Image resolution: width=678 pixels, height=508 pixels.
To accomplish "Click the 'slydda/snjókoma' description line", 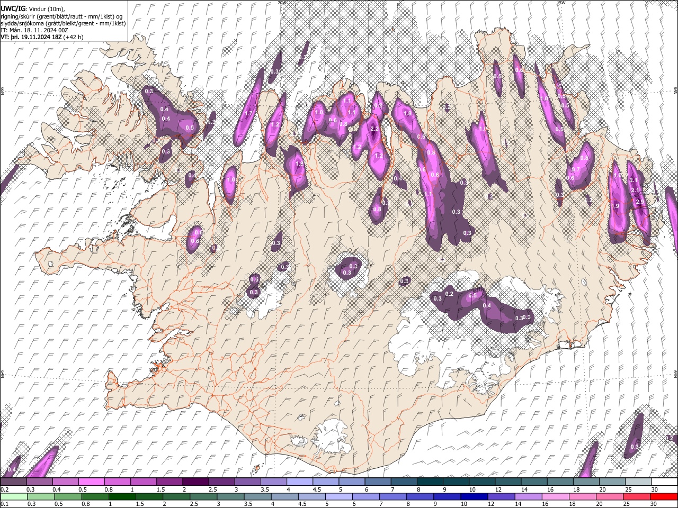I will pos(63,23).
